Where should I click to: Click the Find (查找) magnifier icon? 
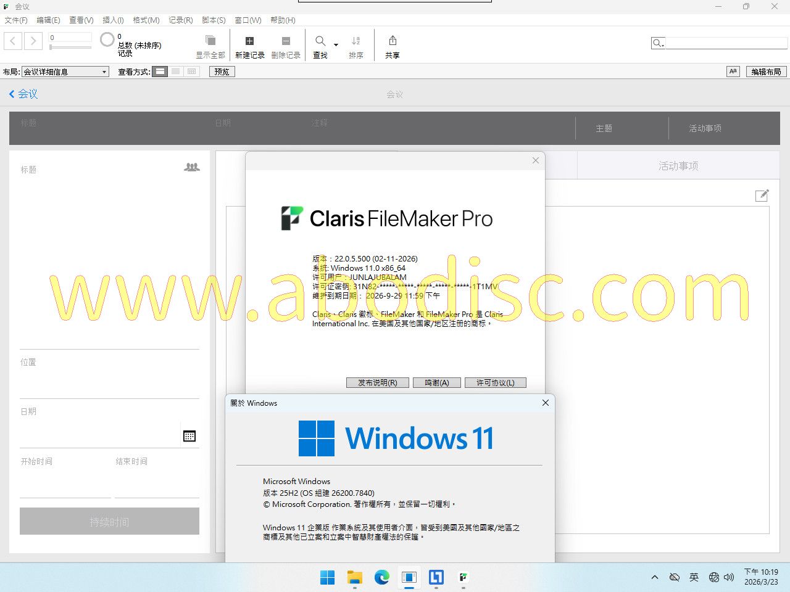320,41
